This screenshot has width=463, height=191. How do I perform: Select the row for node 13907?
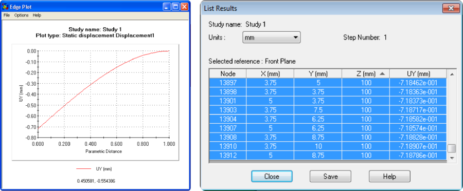point(328,128)
